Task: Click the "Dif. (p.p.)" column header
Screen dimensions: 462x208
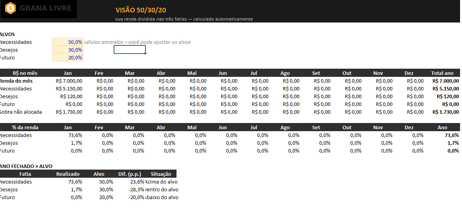Action: pyautogui.click(x=130, y=174)
